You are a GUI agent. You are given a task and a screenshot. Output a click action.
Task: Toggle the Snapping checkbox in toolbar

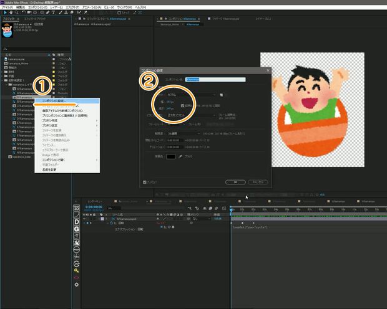tap(119, 12)
